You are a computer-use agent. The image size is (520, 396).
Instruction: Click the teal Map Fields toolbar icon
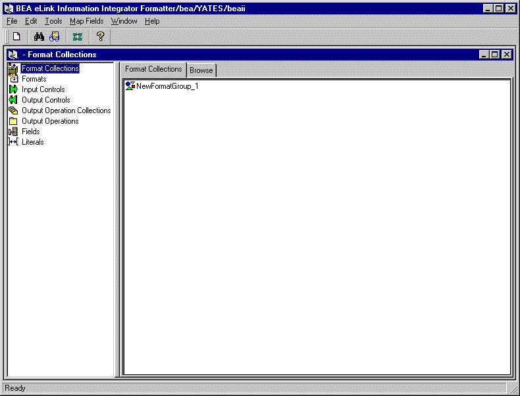point(78,36)
